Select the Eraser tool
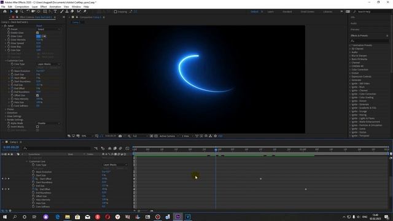Viewport: 393px width, 221px height. [72, 12]
